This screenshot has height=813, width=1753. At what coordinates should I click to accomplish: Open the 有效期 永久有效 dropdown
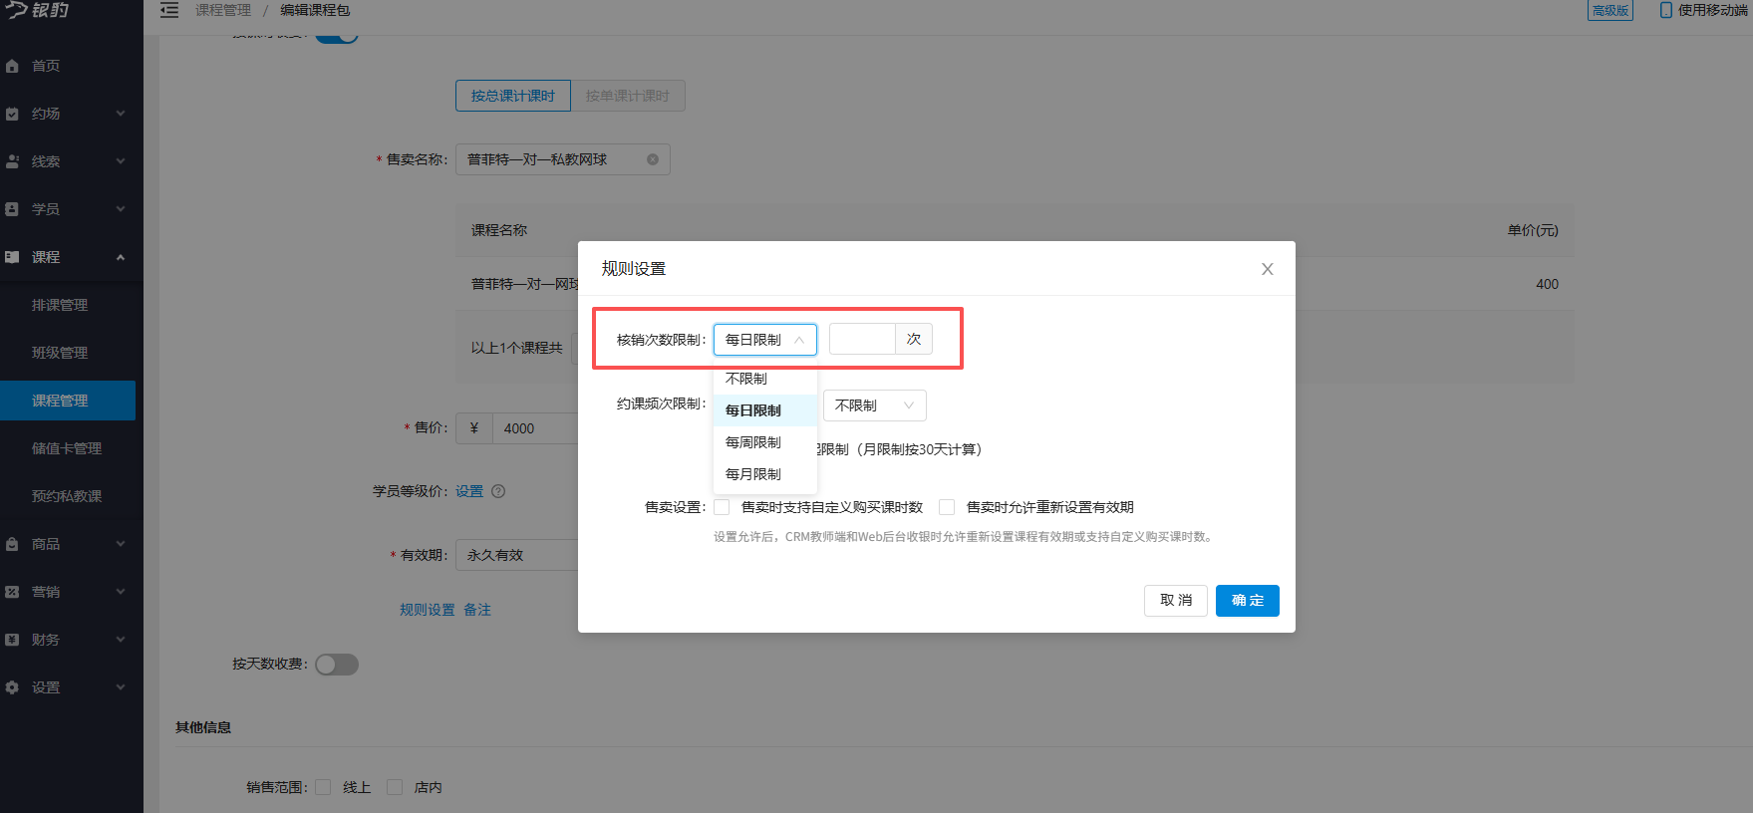coord(516,555)
